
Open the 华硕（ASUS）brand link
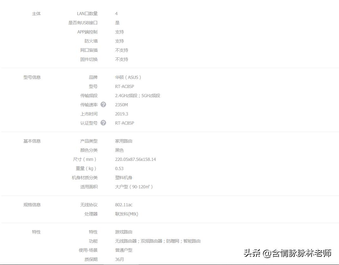128,77
